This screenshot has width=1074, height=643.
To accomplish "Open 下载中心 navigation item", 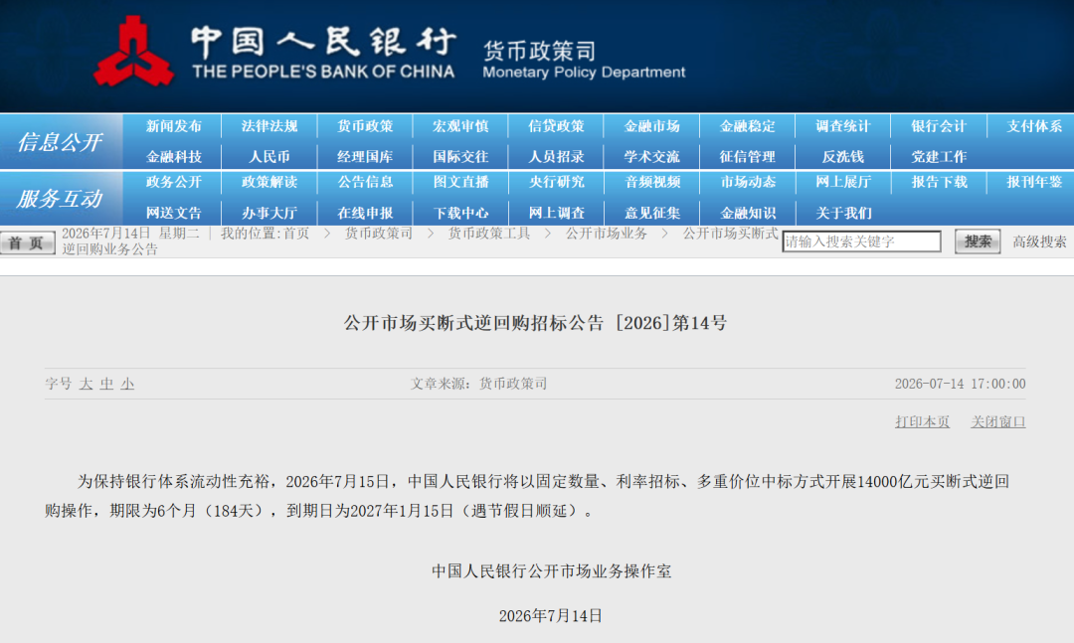I will (x=460, y=213).
